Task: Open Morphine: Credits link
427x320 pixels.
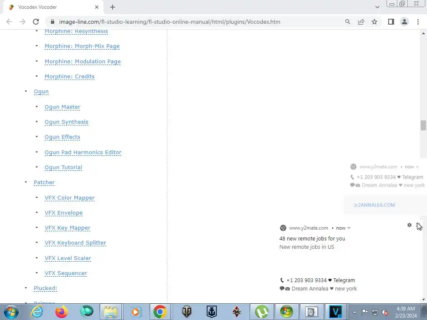Action: tap(70, 77)
